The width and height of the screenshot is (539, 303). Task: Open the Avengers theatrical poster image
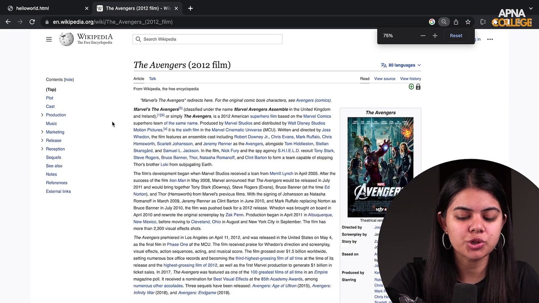coord(380,167)
